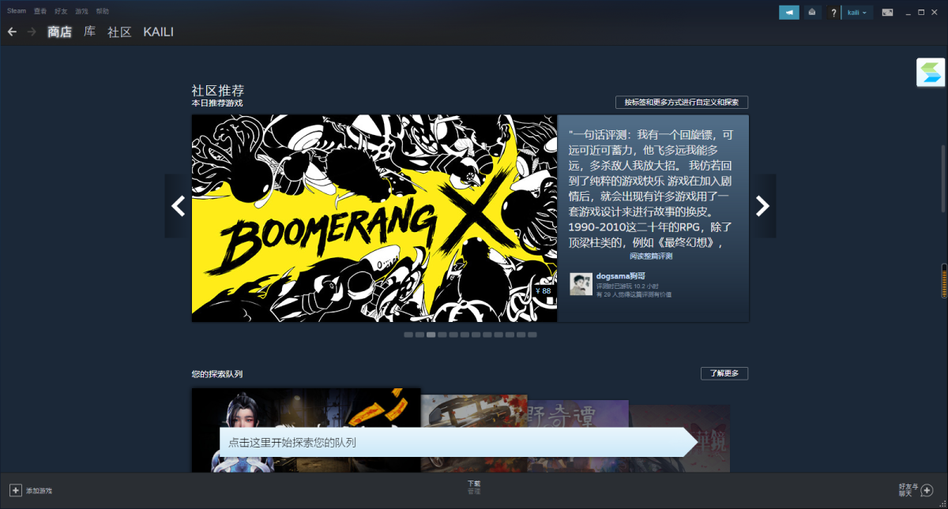
Task: Open the Boomerang X game banner
Action: [374, 219]
